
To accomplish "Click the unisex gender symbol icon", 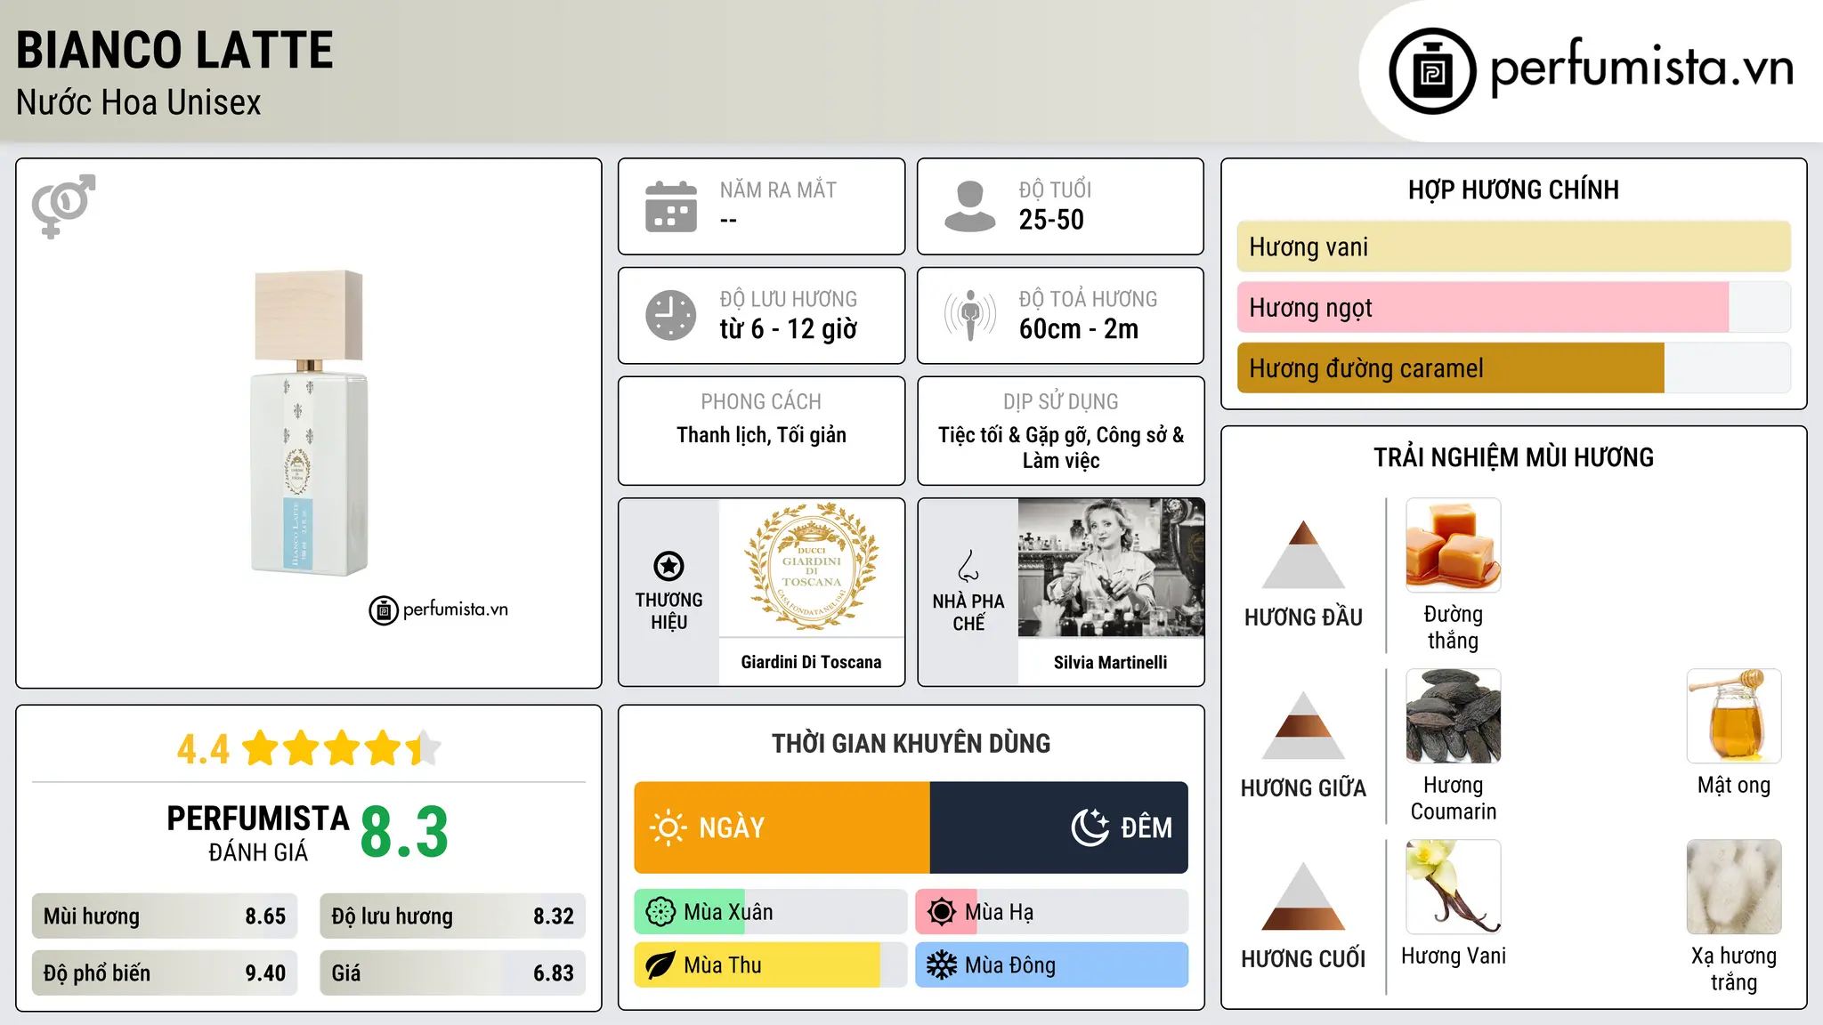I will pyautogui.click(x=63, y=206).
